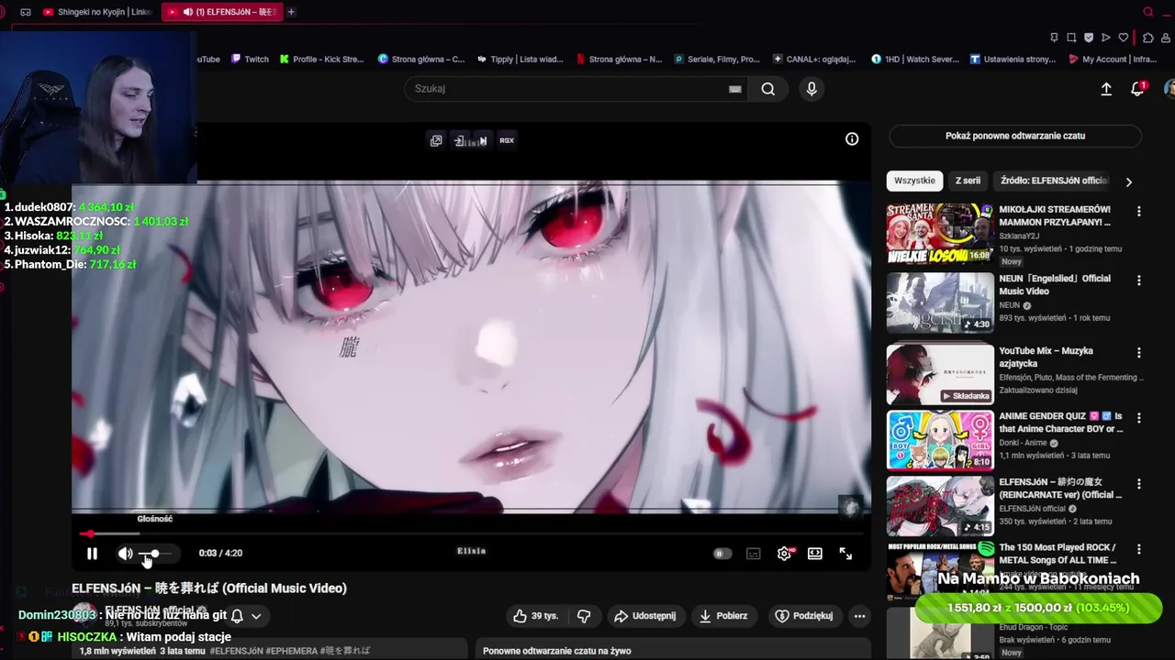1175x660 pixels.
Task: Open 'My Account | Infra...' bookmark
Action: pos(1113,60)
